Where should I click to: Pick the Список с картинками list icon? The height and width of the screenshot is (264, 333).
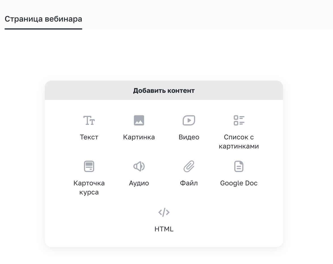(x=239, y=120)
